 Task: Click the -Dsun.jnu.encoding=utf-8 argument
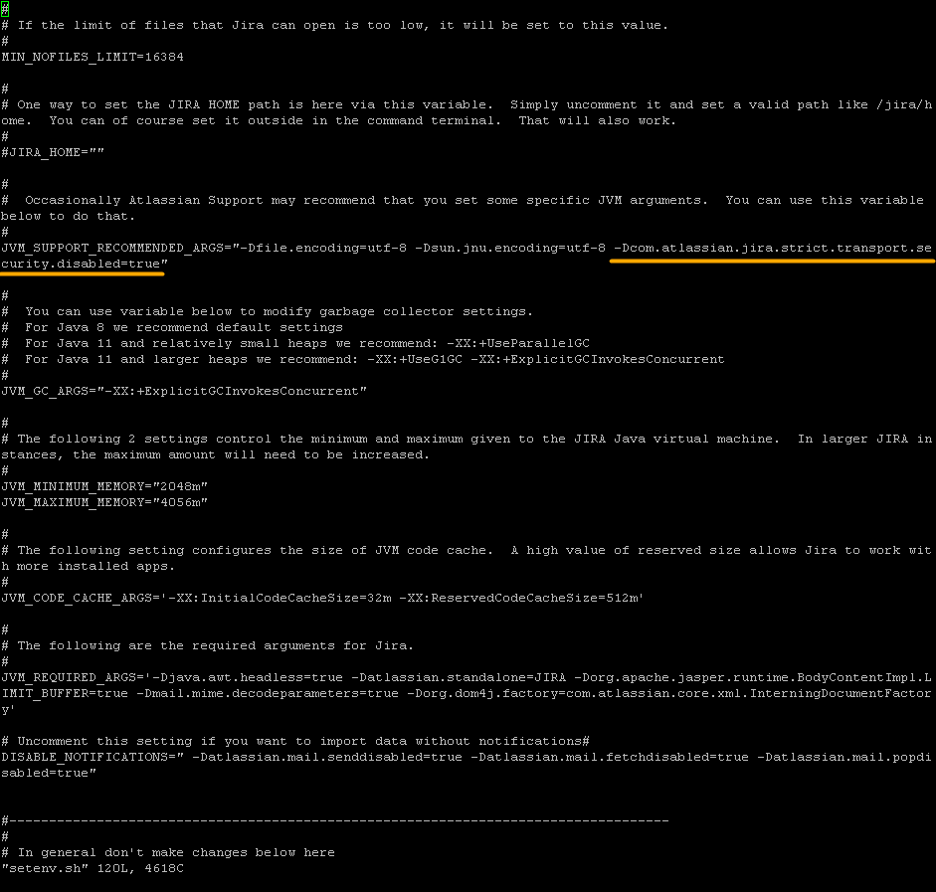(510, 249)
